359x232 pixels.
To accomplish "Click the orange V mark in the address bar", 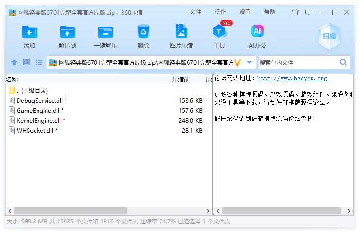I will click(x=237, y=62).
